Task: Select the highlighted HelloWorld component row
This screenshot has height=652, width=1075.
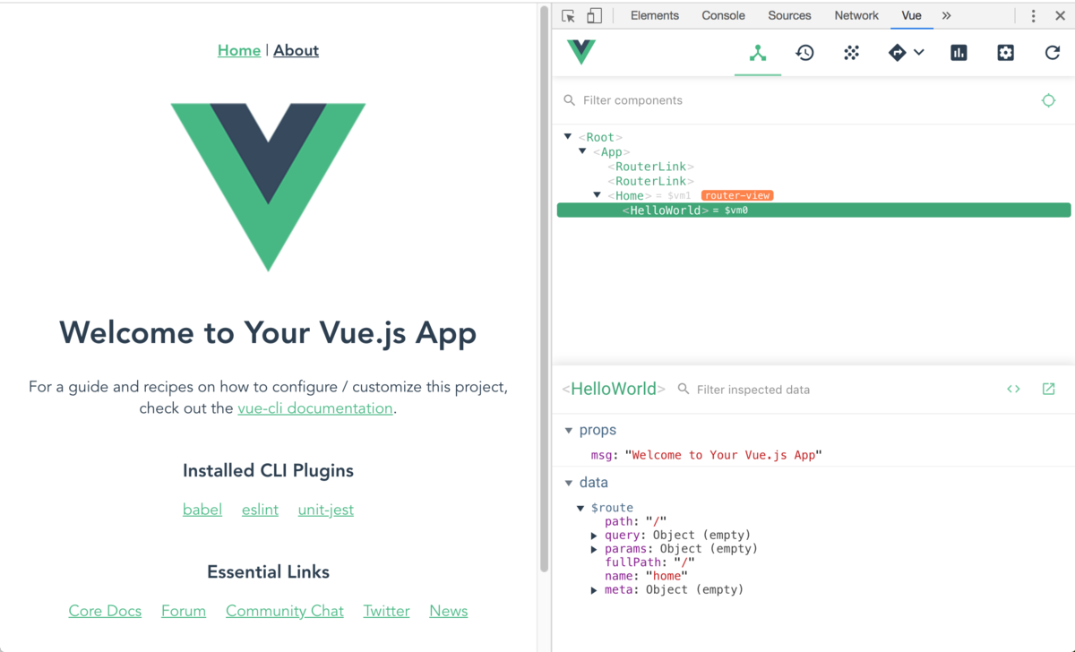Action: point(813,210)
